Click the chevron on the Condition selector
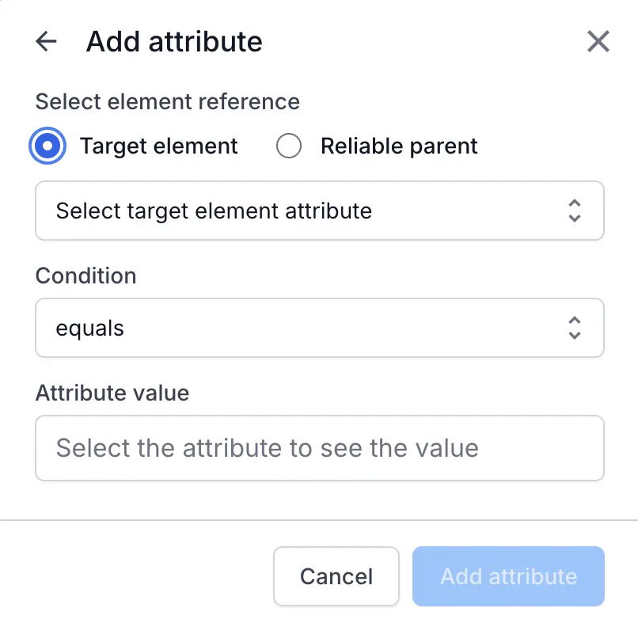Screen dimensions: 638x627 575,328
